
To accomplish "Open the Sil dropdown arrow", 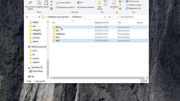I will [83, 3].
